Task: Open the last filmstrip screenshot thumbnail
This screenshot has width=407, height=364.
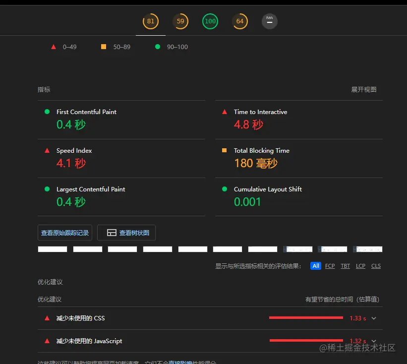Action: [367, 249]
